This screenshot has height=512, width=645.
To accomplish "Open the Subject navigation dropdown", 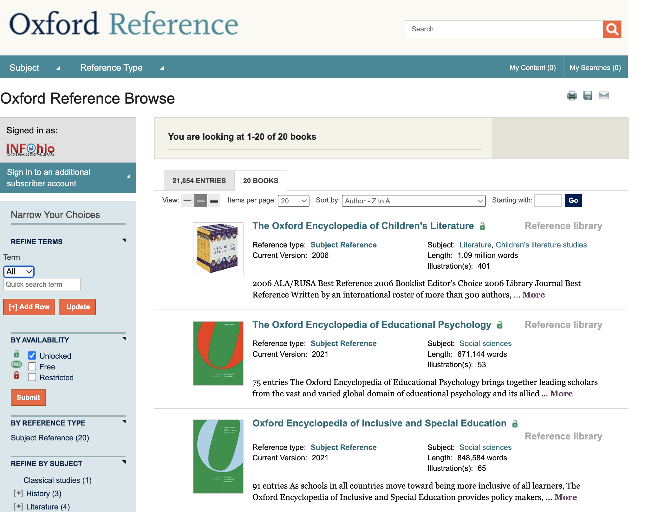I will [35, 67].
